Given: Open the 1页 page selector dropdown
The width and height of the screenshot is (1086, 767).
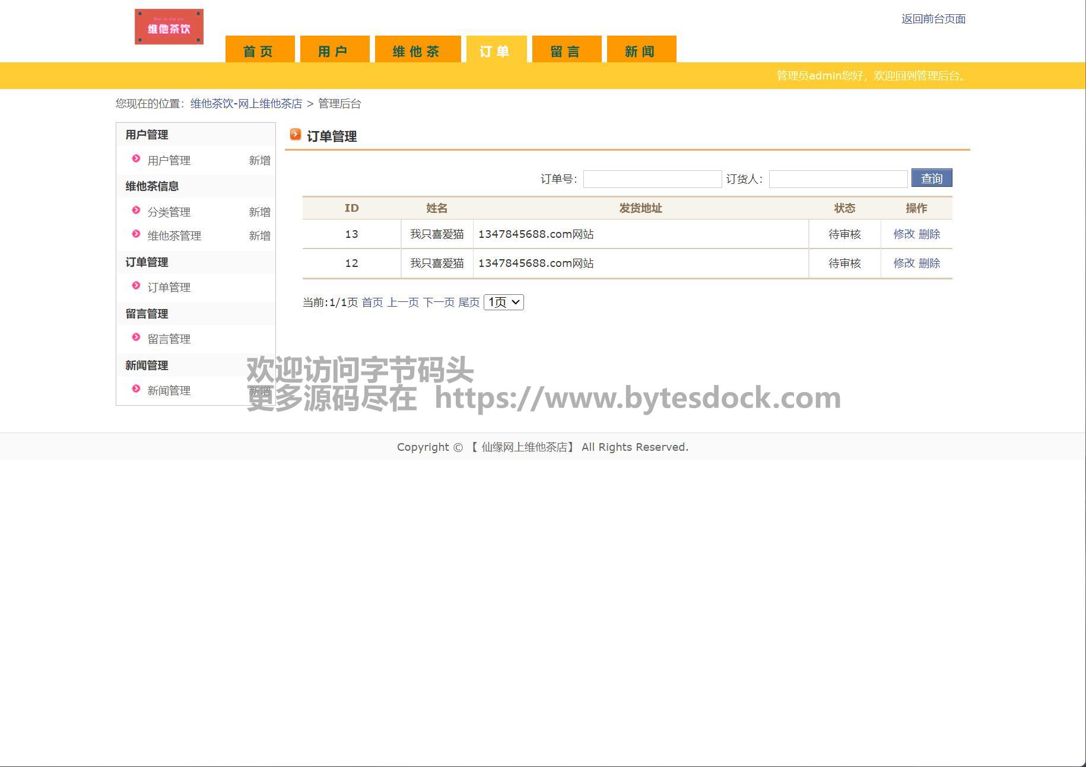Looking at the screenshot, I should pos(504,303).
